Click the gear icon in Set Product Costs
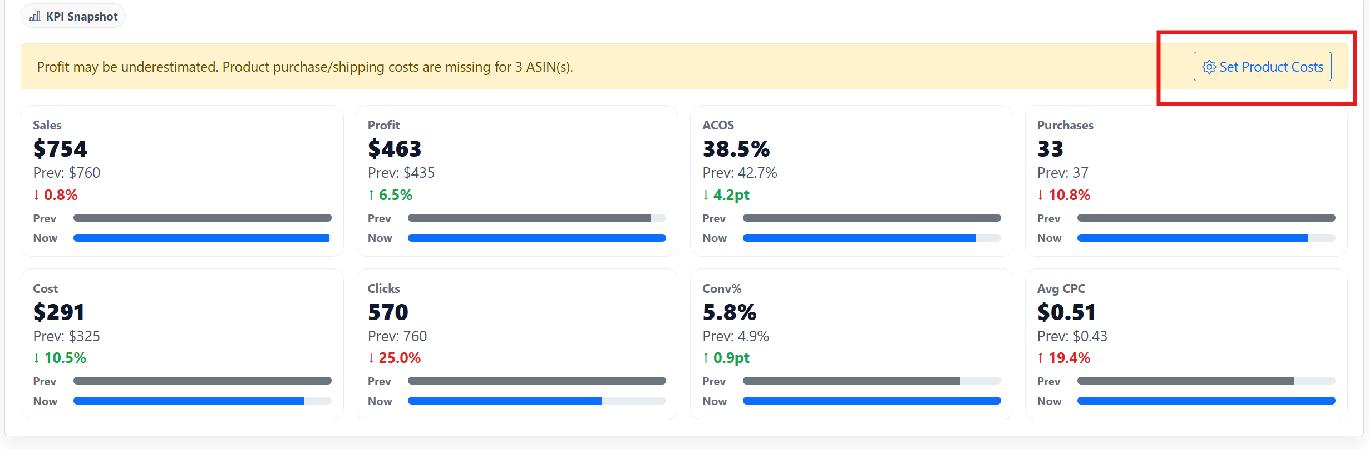The width and height of the screenshot is (1369, 449). click(1209, 67)
